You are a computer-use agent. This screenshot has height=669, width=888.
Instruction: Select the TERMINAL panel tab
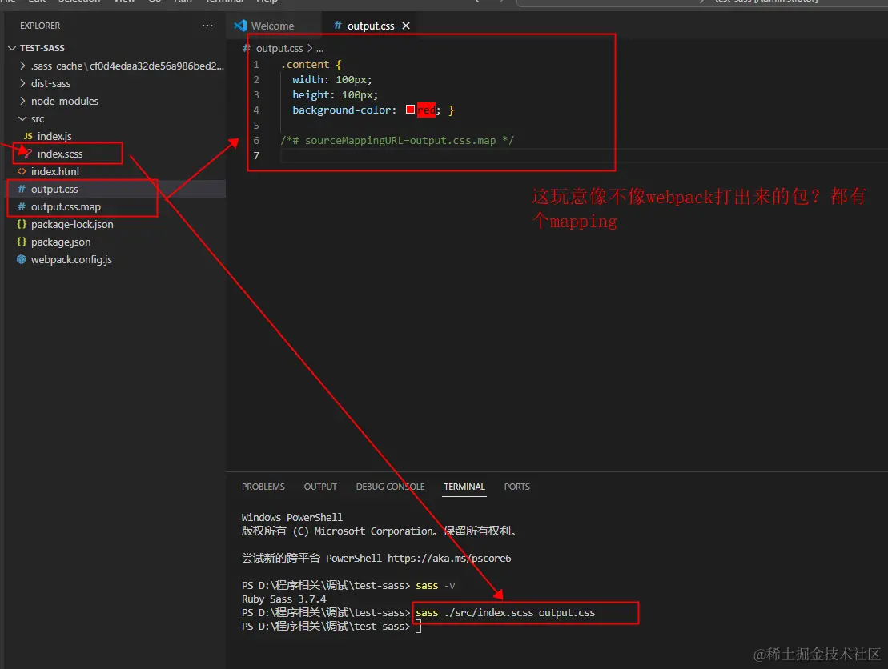point(464,487)
